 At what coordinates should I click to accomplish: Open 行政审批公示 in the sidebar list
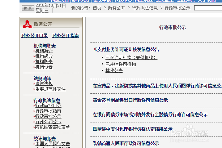coord(48,116)
